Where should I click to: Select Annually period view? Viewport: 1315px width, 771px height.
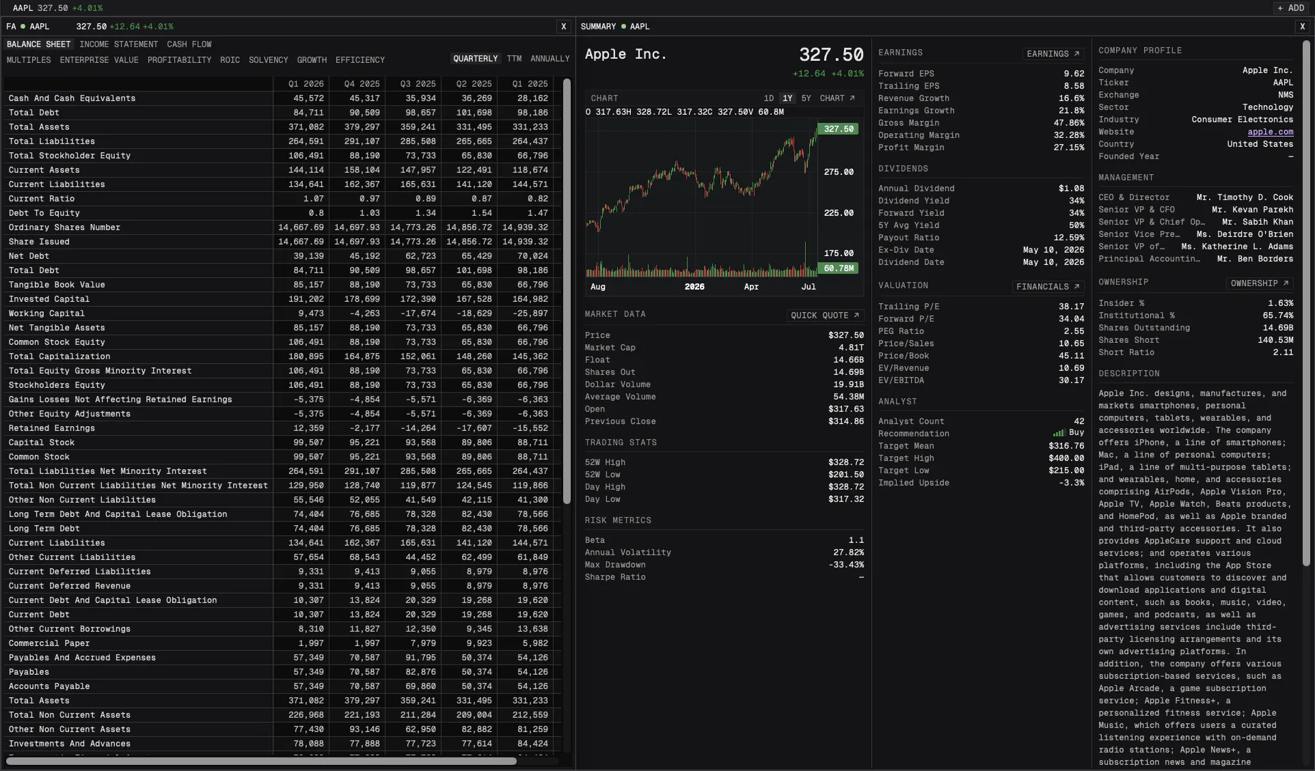[x=550, y=59]
